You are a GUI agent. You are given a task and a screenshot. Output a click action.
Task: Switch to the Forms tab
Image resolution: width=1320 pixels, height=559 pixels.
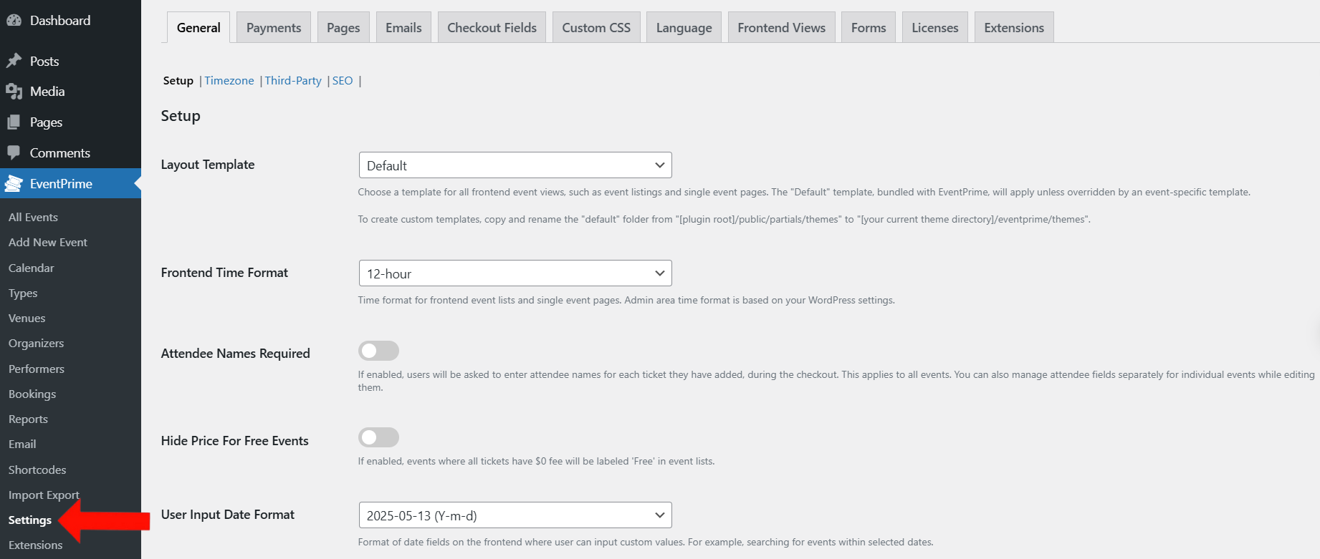[869, 27]
